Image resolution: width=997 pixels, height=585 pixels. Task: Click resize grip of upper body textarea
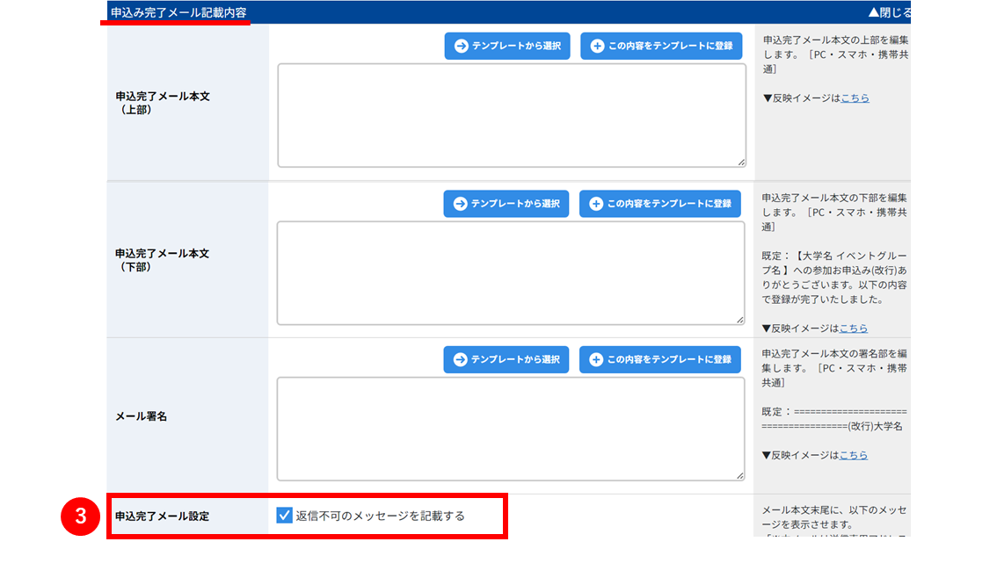tap(741, 162)
